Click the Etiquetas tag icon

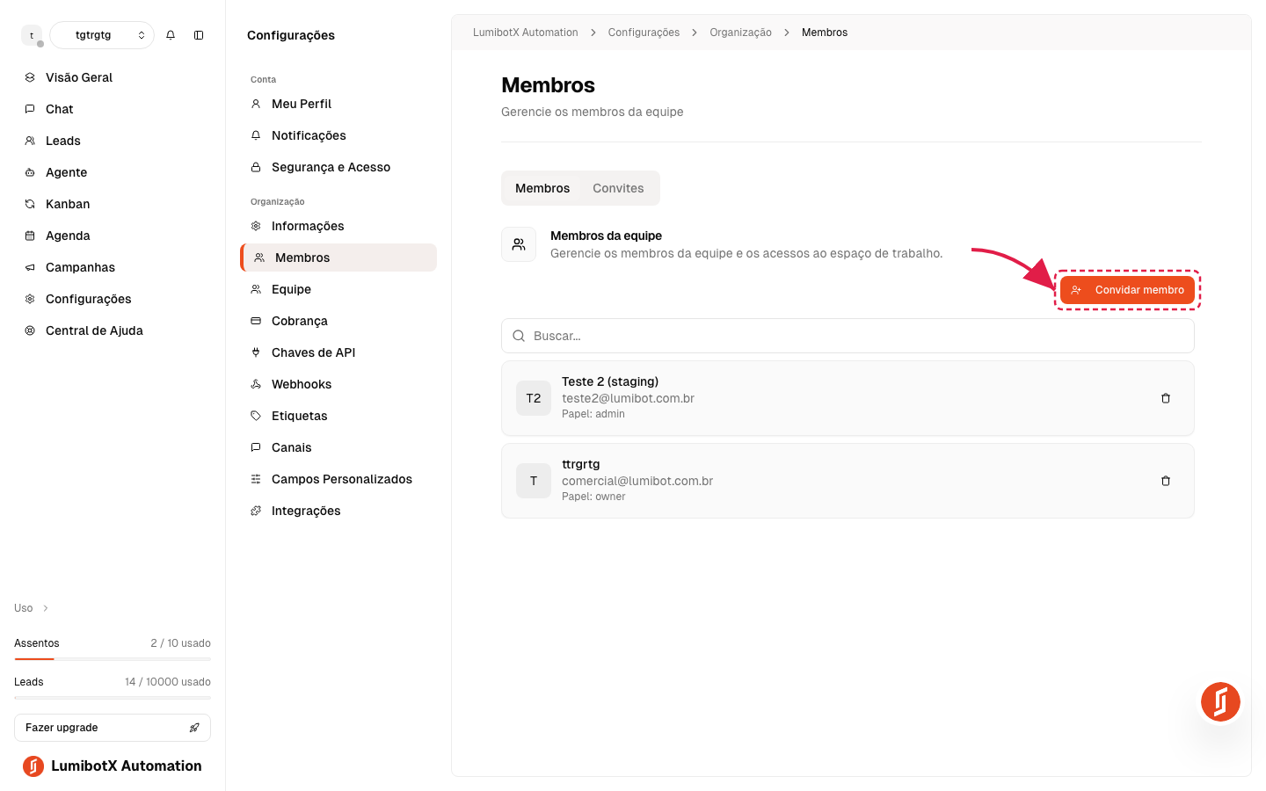coord(256,416)
